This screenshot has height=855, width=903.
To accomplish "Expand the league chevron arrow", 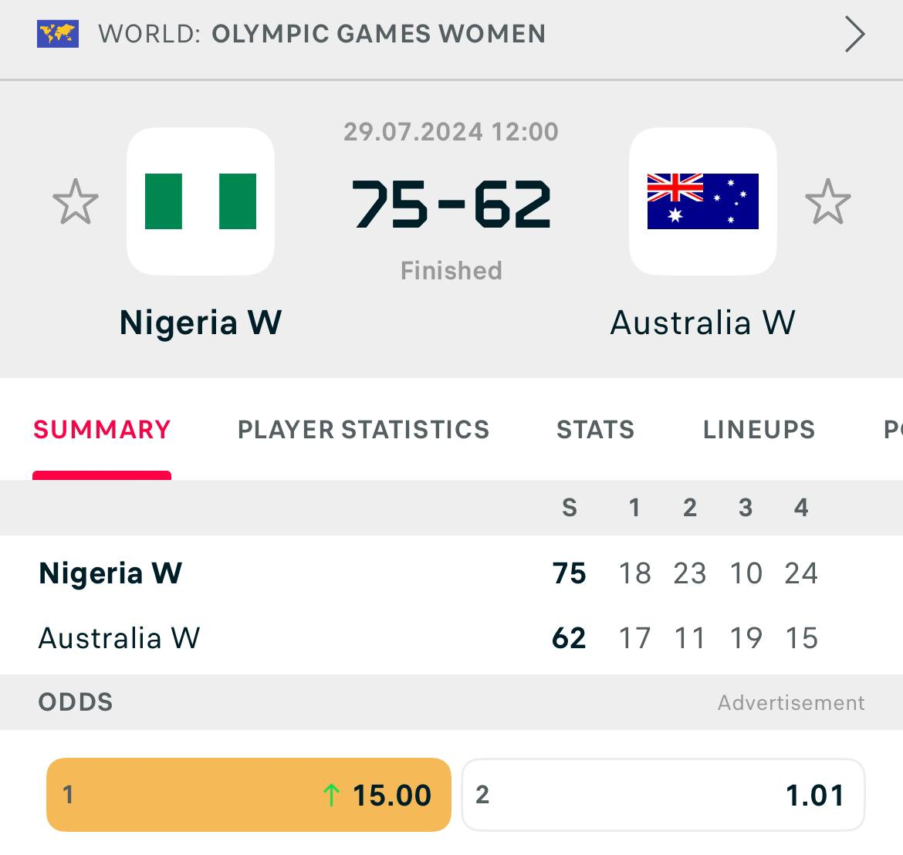I will pyautogui.click(x=854, y=35).
